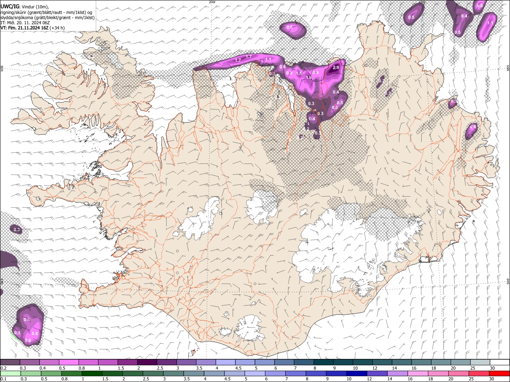Click the 'slydda/snjókoma' legend description line
Screen dimensions: 510x382
[x=48, y=18]
